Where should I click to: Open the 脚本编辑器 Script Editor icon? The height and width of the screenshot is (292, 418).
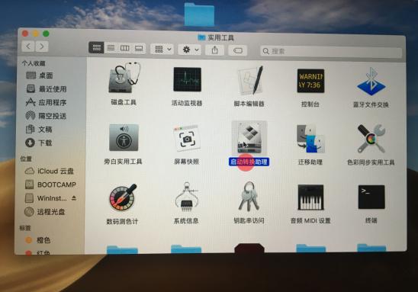(x=250, y=81)
